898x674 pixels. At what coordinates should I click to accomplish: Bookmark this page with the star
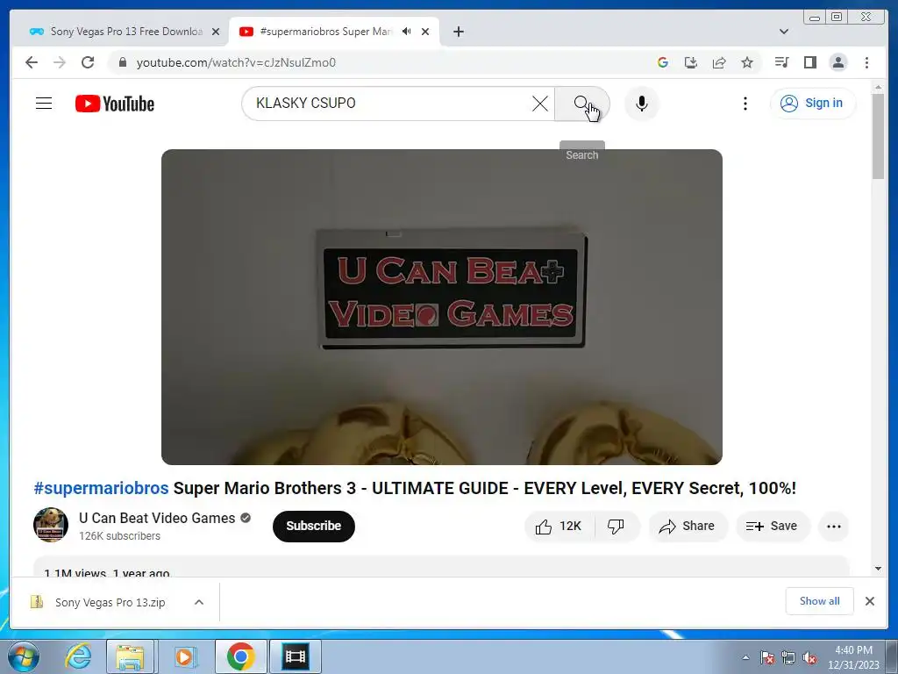point(747,62)
